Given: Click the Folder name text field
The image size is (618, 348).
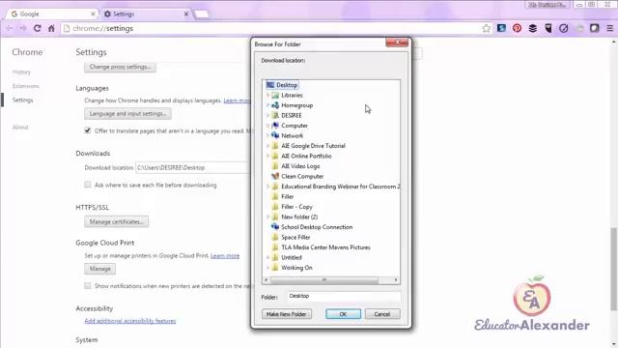Looking at the screenshot, I should pos(344,297).
